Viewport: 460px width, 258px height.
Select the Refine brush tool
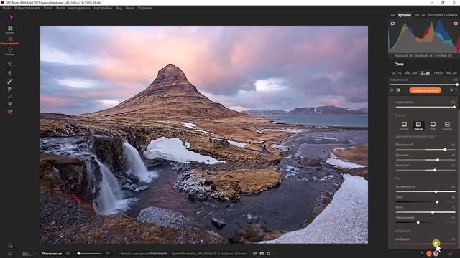[10, 89]
